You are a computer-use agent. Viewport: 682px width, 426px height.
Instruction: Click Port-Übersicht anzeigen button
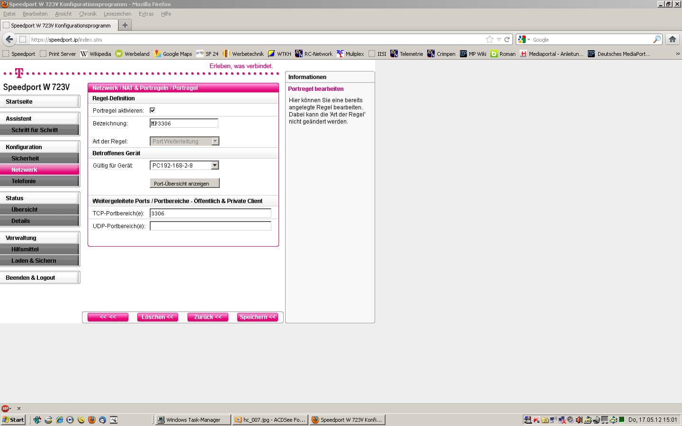(x=184, y=183)
